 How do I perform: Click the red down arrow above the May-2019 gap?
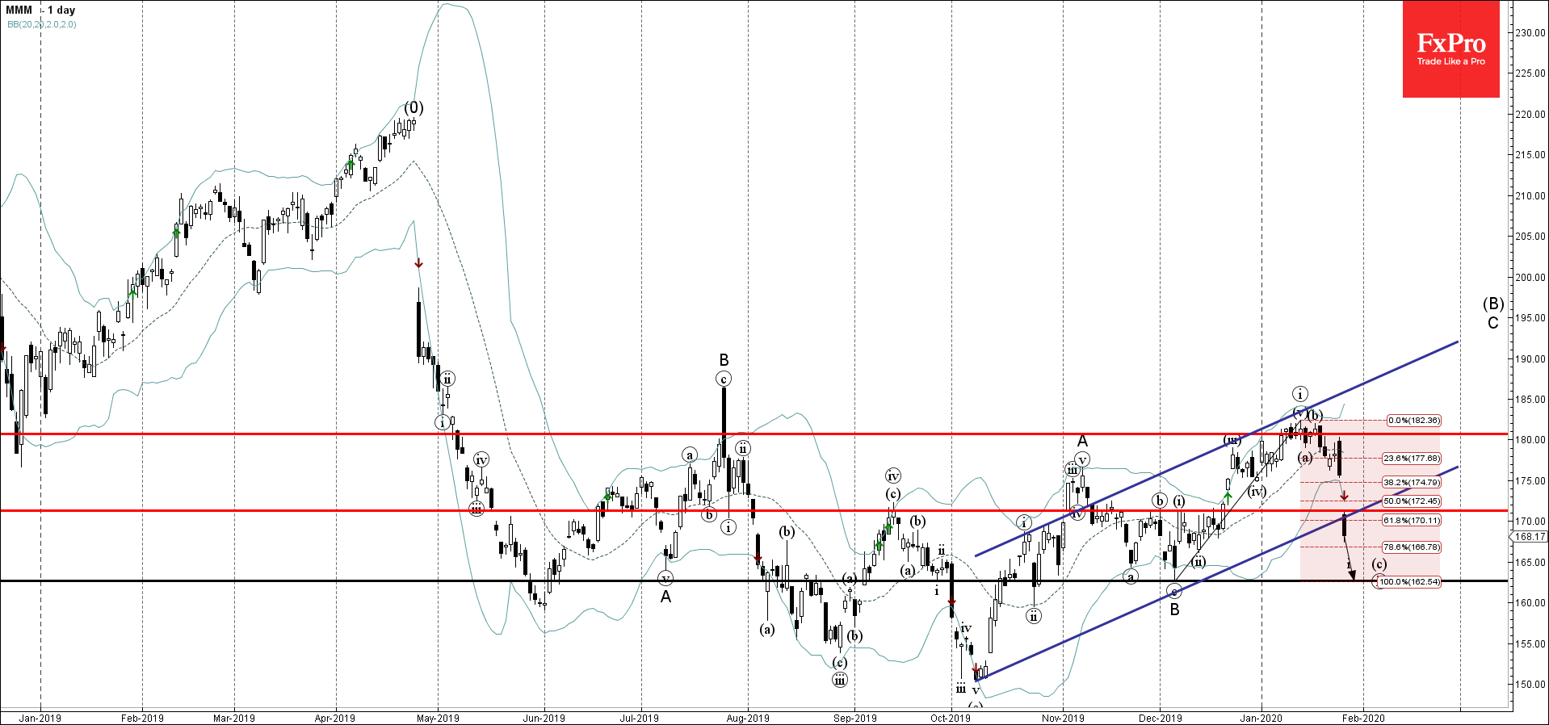point(418,263)
